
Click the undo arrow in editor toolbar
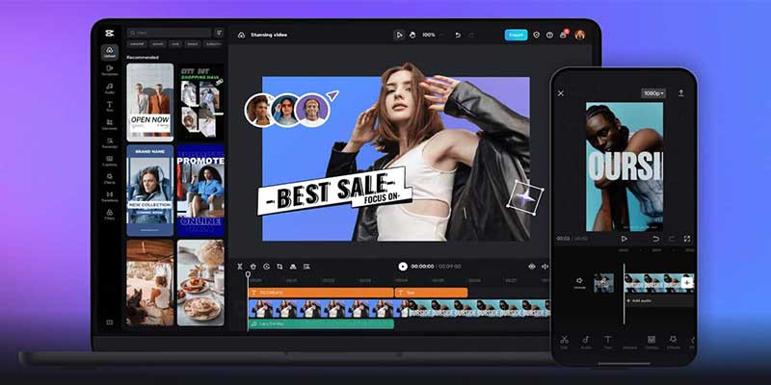coord(458,35)
